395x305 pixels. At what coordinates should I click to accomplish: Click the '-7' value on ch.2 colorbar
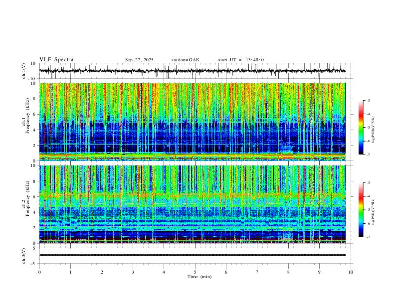pos(368,237)
